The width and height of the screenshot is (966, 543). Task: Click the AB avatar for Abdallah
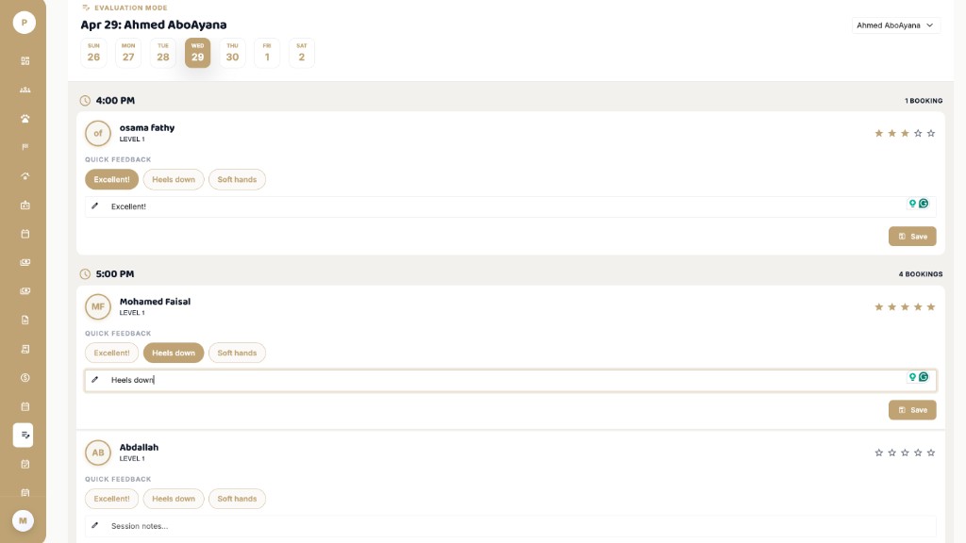tap(98, 453)
